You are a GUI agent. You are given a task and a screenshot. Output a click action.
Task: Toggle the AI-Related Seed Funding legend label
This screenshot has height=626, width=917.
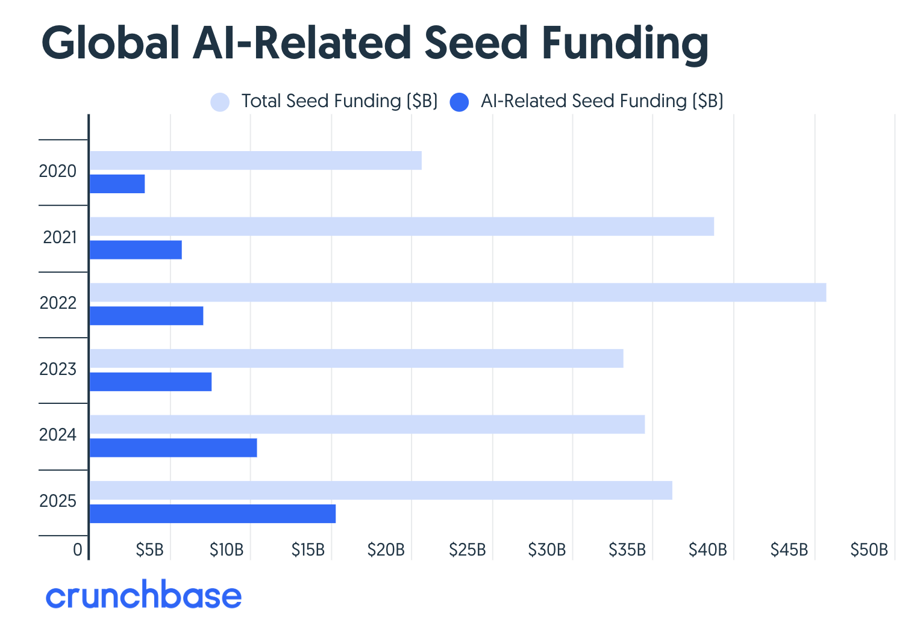click(x=601, y=101)
